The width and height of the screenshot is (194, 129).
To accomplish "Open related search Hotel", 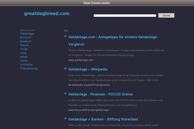I will coord(23,53).
